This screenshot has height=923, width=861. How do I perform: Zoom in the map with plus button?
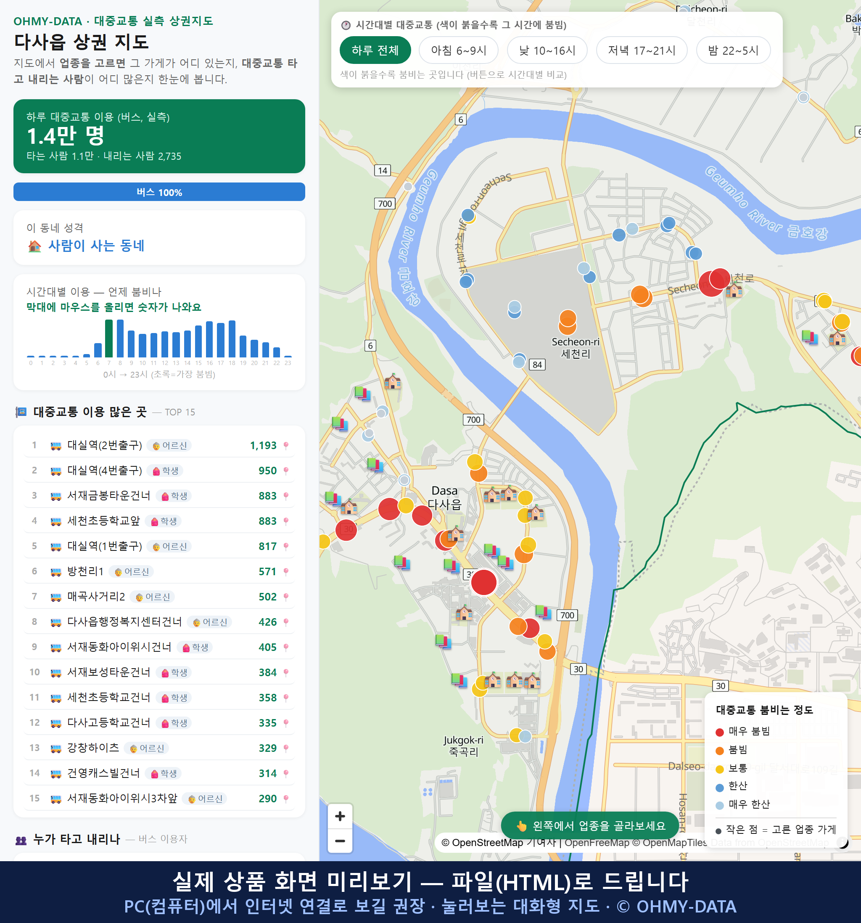click(340, 816)
